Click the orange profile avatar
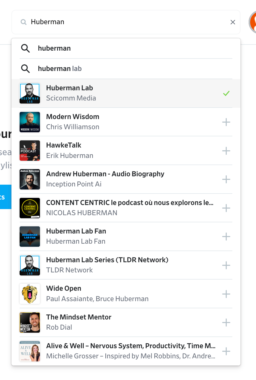 pos(253,22)
